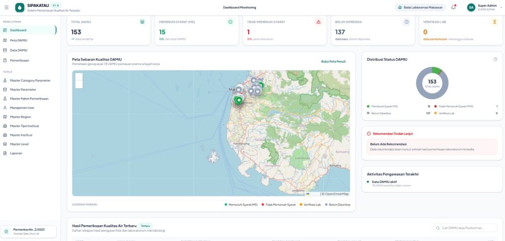Click the Total DAMIU store icon
Viewport: 505px width, 241px height.
pos(142,22)
